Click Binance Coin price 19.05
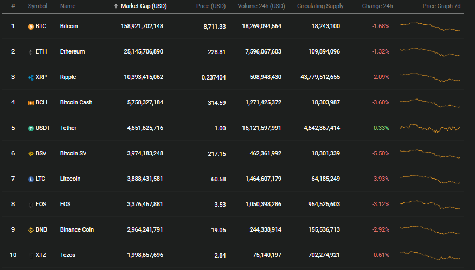Viewport: 475px width, 270px height. [219, 230]
